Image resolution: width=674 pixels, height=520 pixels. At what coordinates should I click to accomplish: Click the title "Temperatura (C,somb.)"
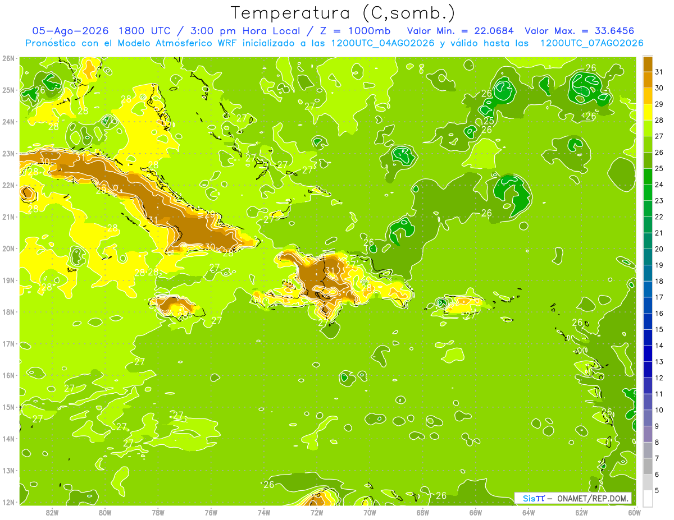(x=342, y=13)
